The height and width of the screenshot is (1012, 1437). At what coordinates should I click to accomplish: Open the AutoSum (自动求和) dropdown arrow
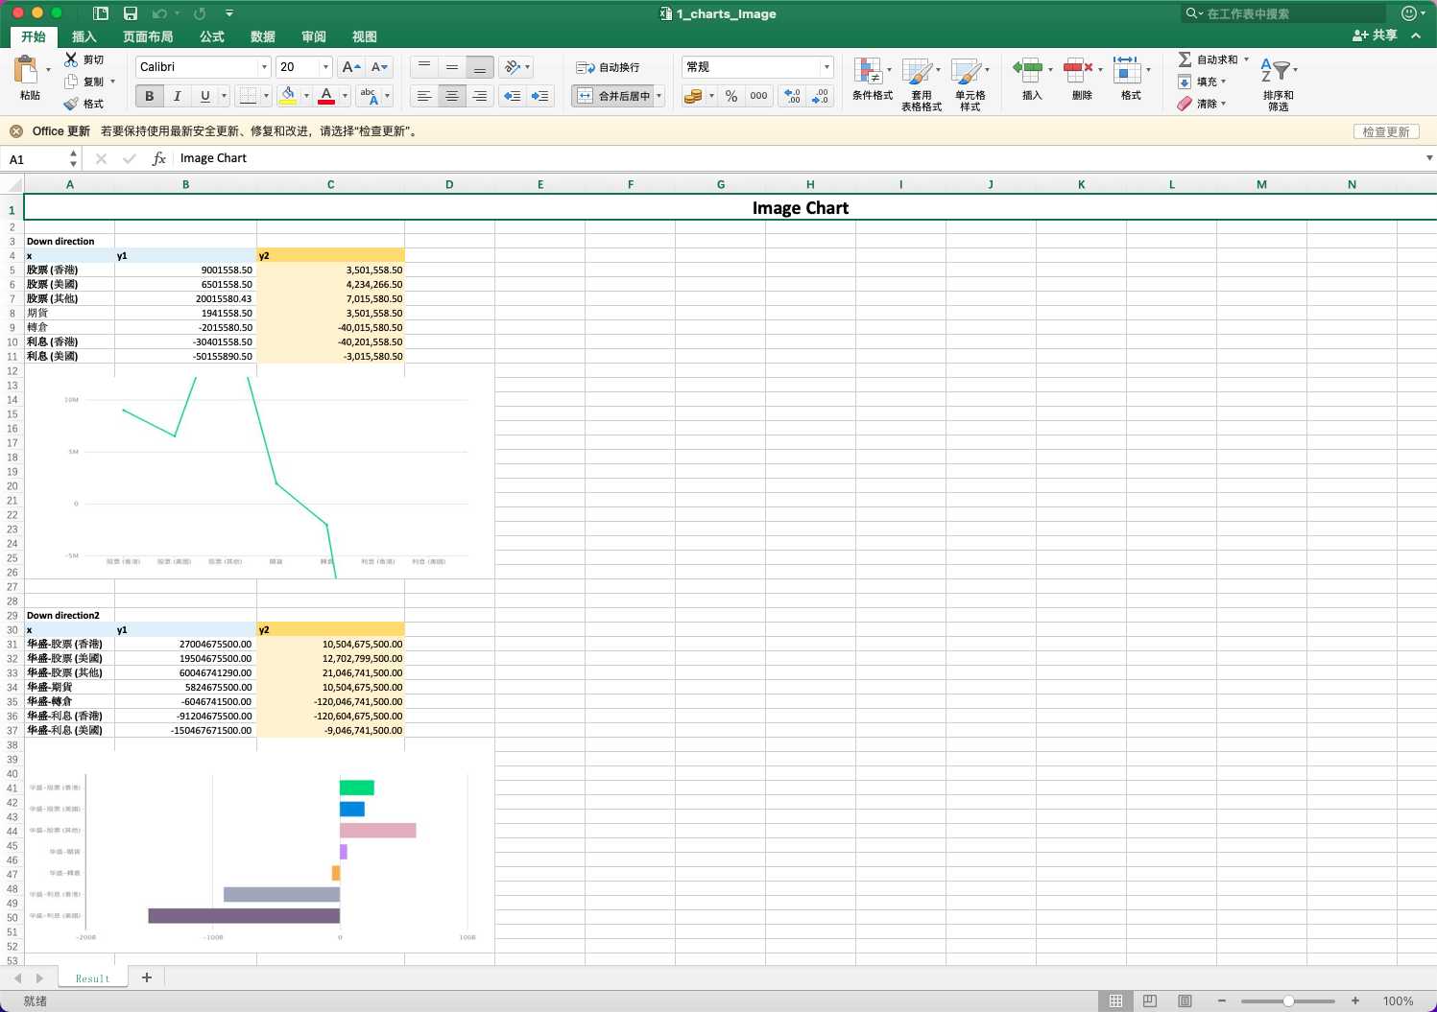(x=1247, y=59)
